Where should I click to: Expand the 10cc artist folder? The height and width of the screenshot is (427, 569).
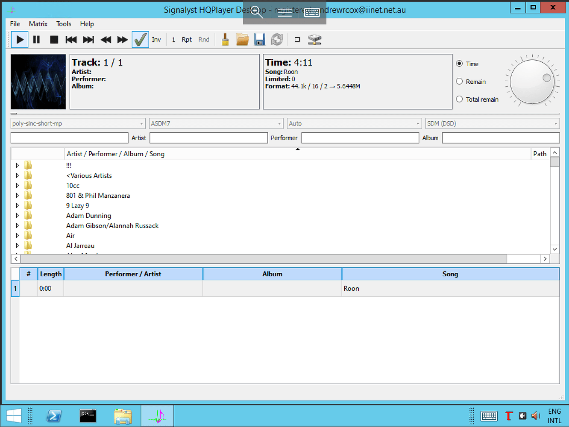(17, 185)
